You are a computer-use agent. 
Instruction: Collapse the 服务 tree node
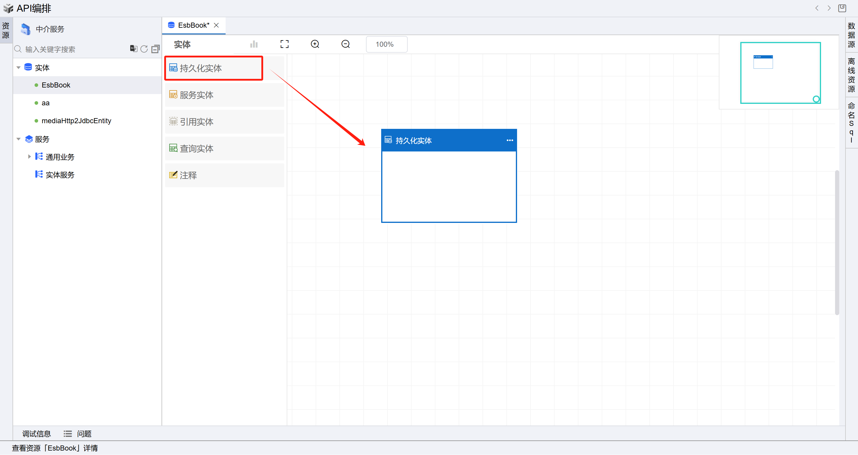tap(19, 139)
